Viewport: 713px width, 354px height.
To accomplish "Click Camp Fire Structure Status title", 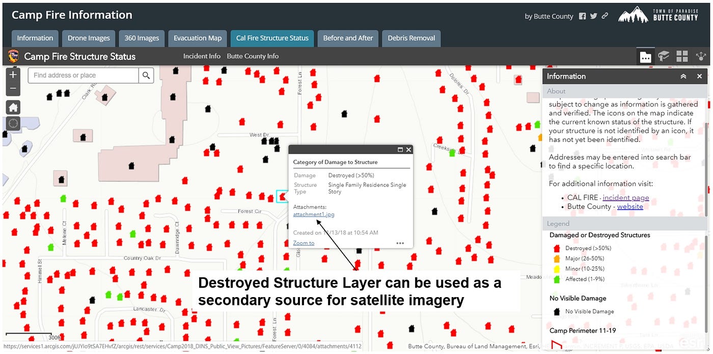I will (80, 56).
